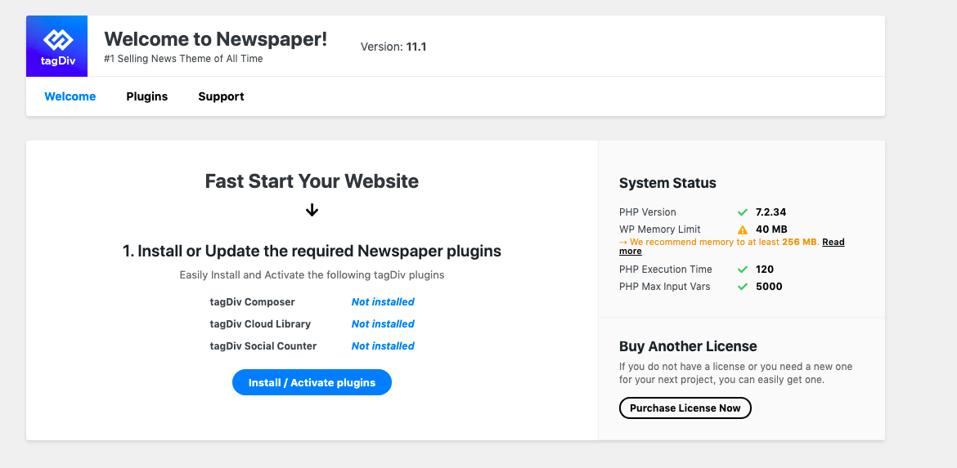This screenshot has width=957, height=468.
Task: Click the #1 Selling News Theme tagline
Action: coord(183,59)
